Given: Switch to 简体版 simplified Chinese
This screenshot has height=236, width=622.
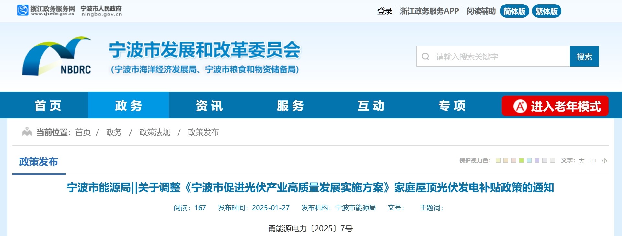Looking at the screenshot, I should [x=514, y=11].
